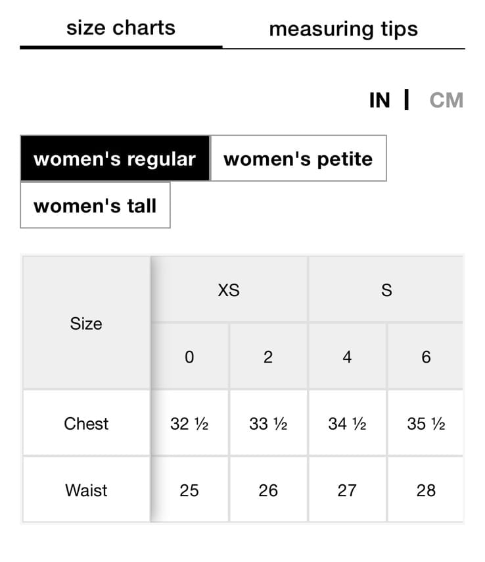Switch units to CM
This screenshot has width=485, height=562.
446,100
